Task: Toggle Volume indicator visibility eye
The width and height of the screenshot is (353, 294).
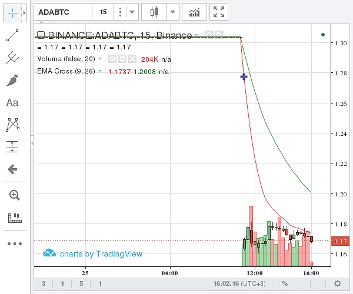Action: pos(112,59)
